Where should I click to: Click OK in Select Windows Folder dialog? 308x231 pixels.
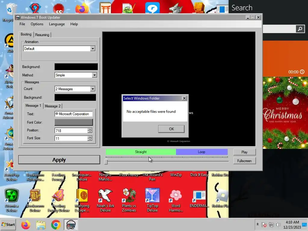point(171,129)
